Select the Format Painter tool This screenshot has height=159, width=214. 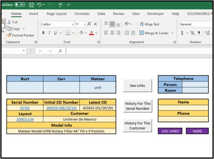[x=20, y=35]
